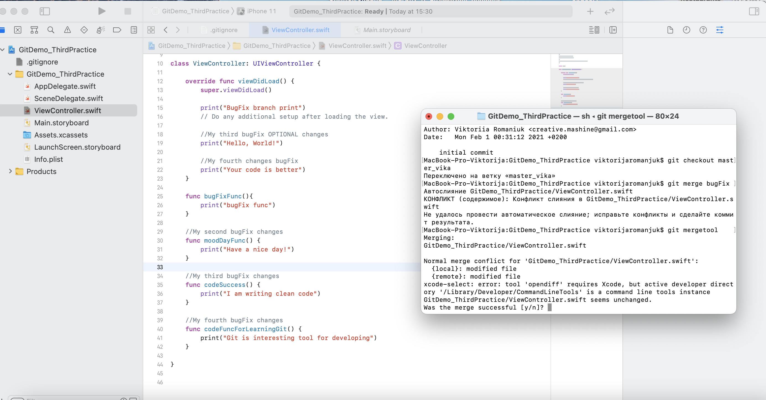
Task: Click the "Hello, World!" print line
Action: (x=241, y=143)
